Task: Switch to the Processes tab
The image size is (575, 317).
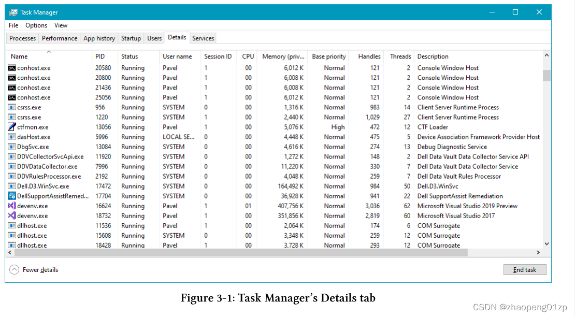Action: click(22, 38)
